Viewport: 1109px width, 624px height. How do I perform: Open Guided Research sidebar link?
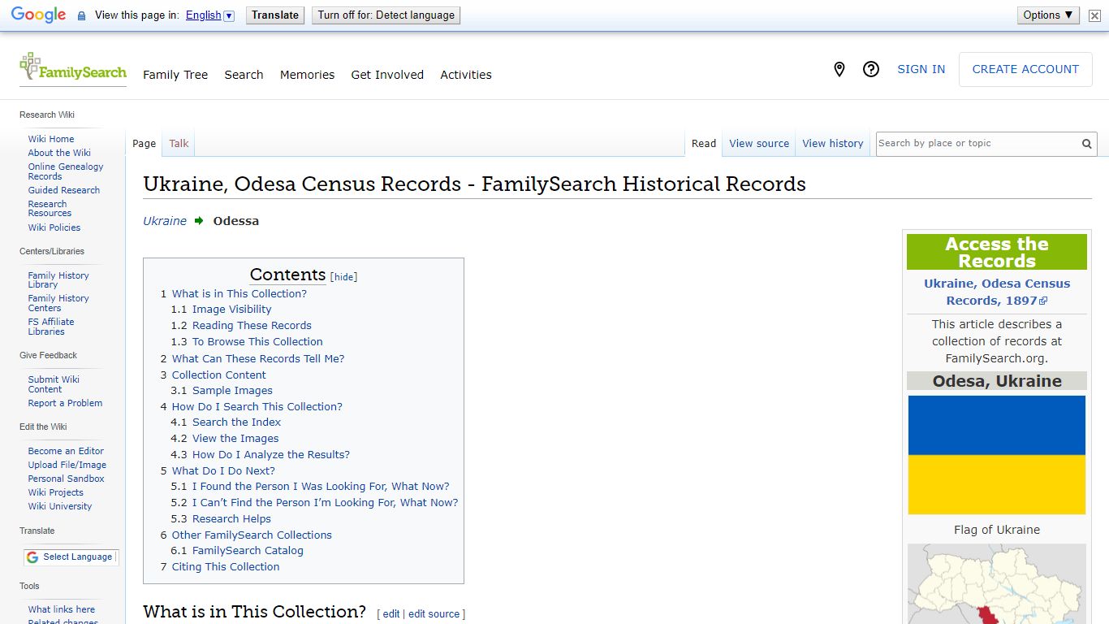(x=64, y=190)
